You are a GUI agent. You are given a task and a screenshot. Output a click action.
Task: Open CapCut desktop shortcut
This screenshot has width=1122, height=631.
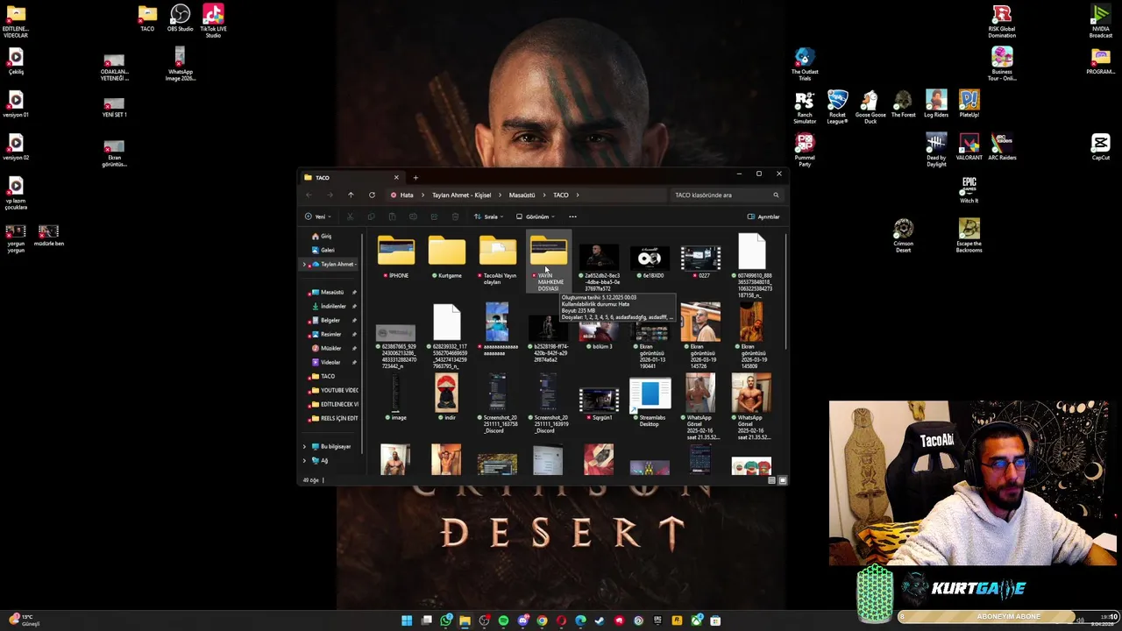click(1100, 146)
